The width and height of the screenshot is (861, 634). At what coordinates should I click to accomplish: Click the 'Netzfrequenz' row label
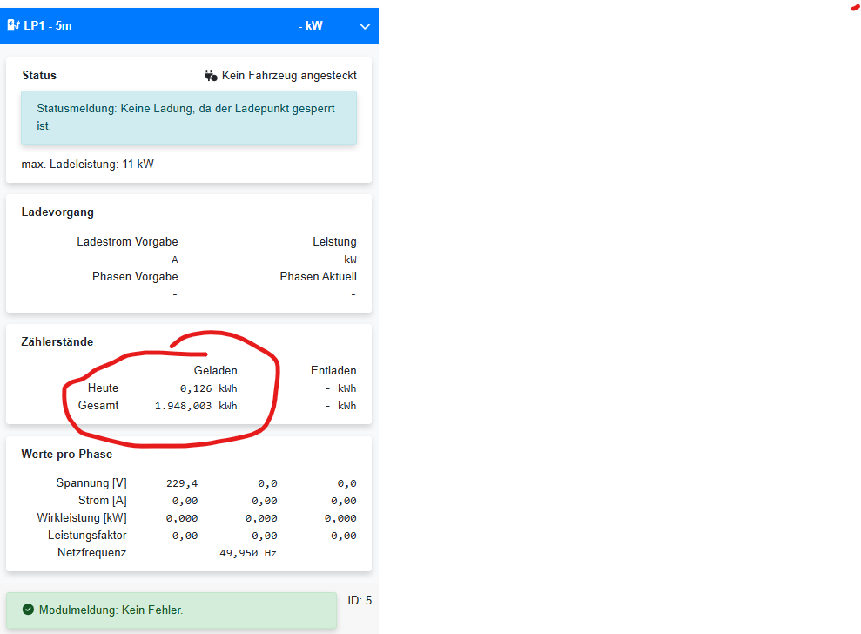point(91,553)
